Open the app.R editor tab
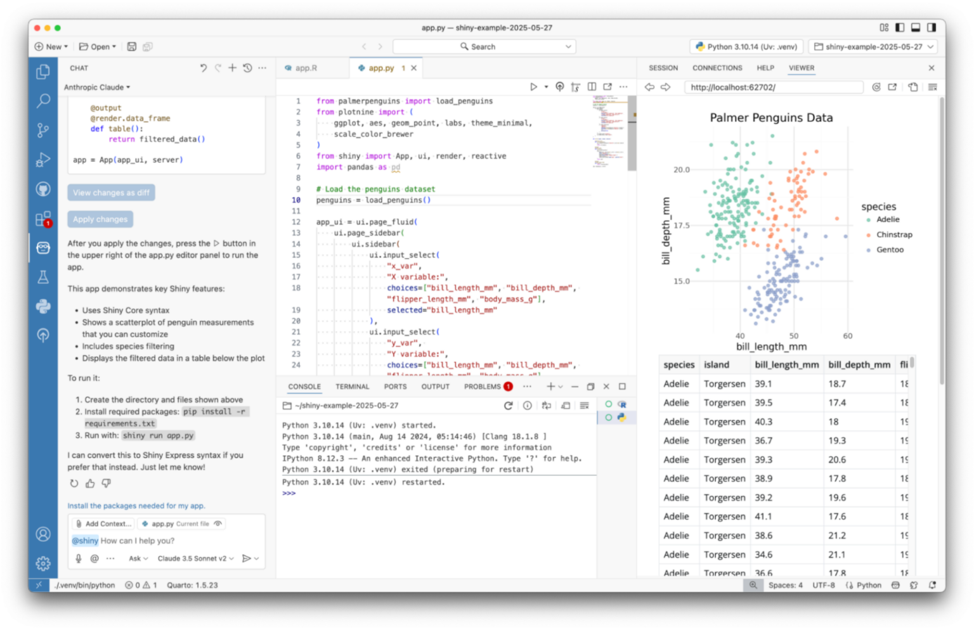Image resolution: width=974 pixels, height=630 pixels. (305, 67)
